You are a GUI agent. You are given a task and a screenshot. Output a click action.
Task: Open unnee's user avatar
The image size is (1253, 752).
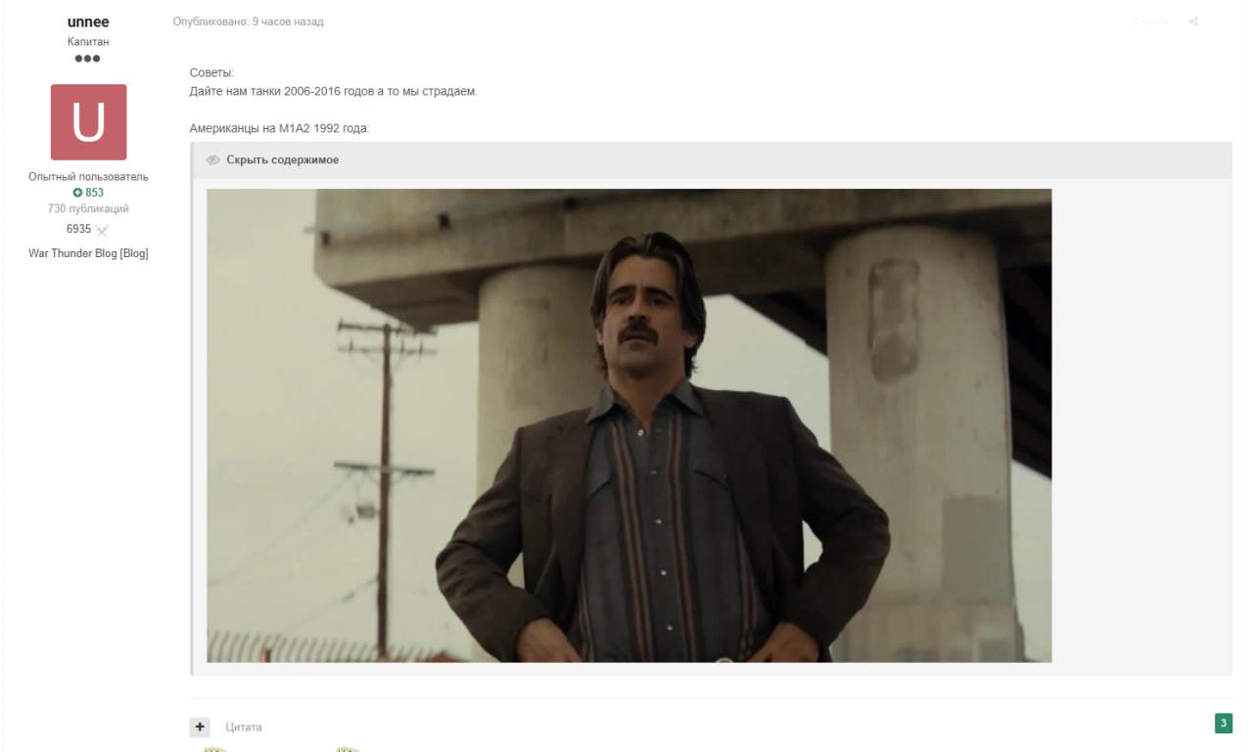point(88,122)
